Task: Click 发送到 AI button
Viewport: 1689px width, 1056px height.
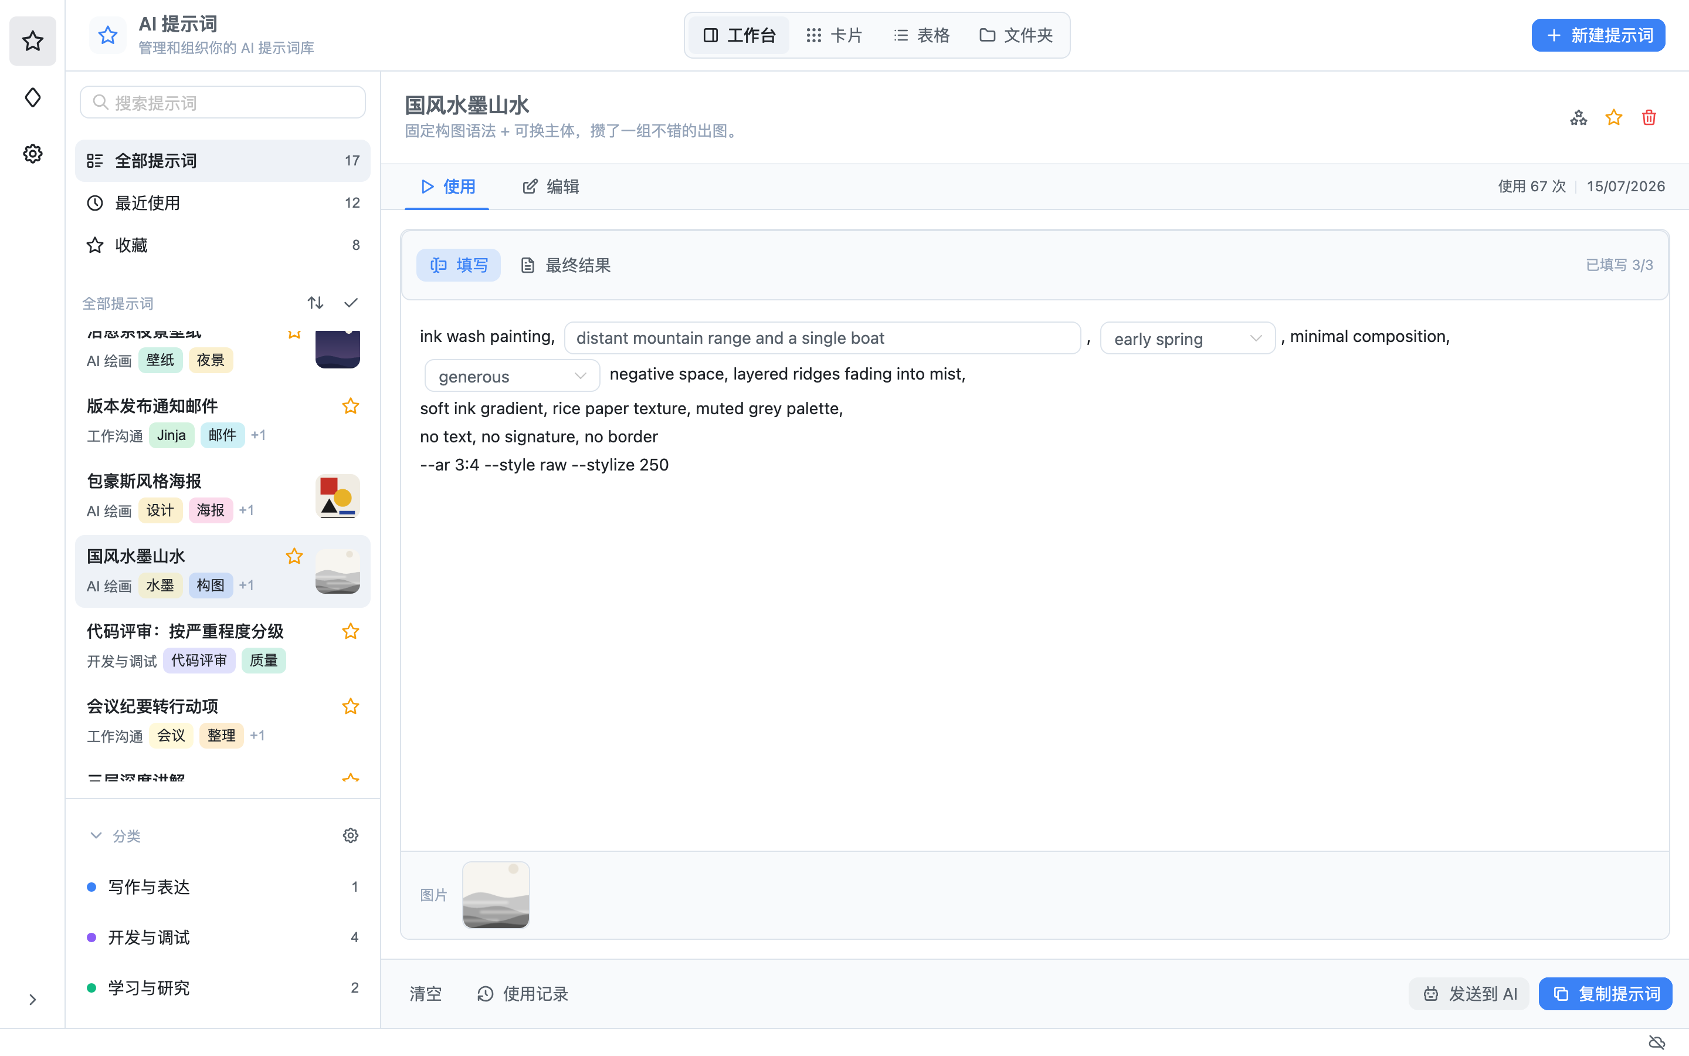Action: 1470,994
